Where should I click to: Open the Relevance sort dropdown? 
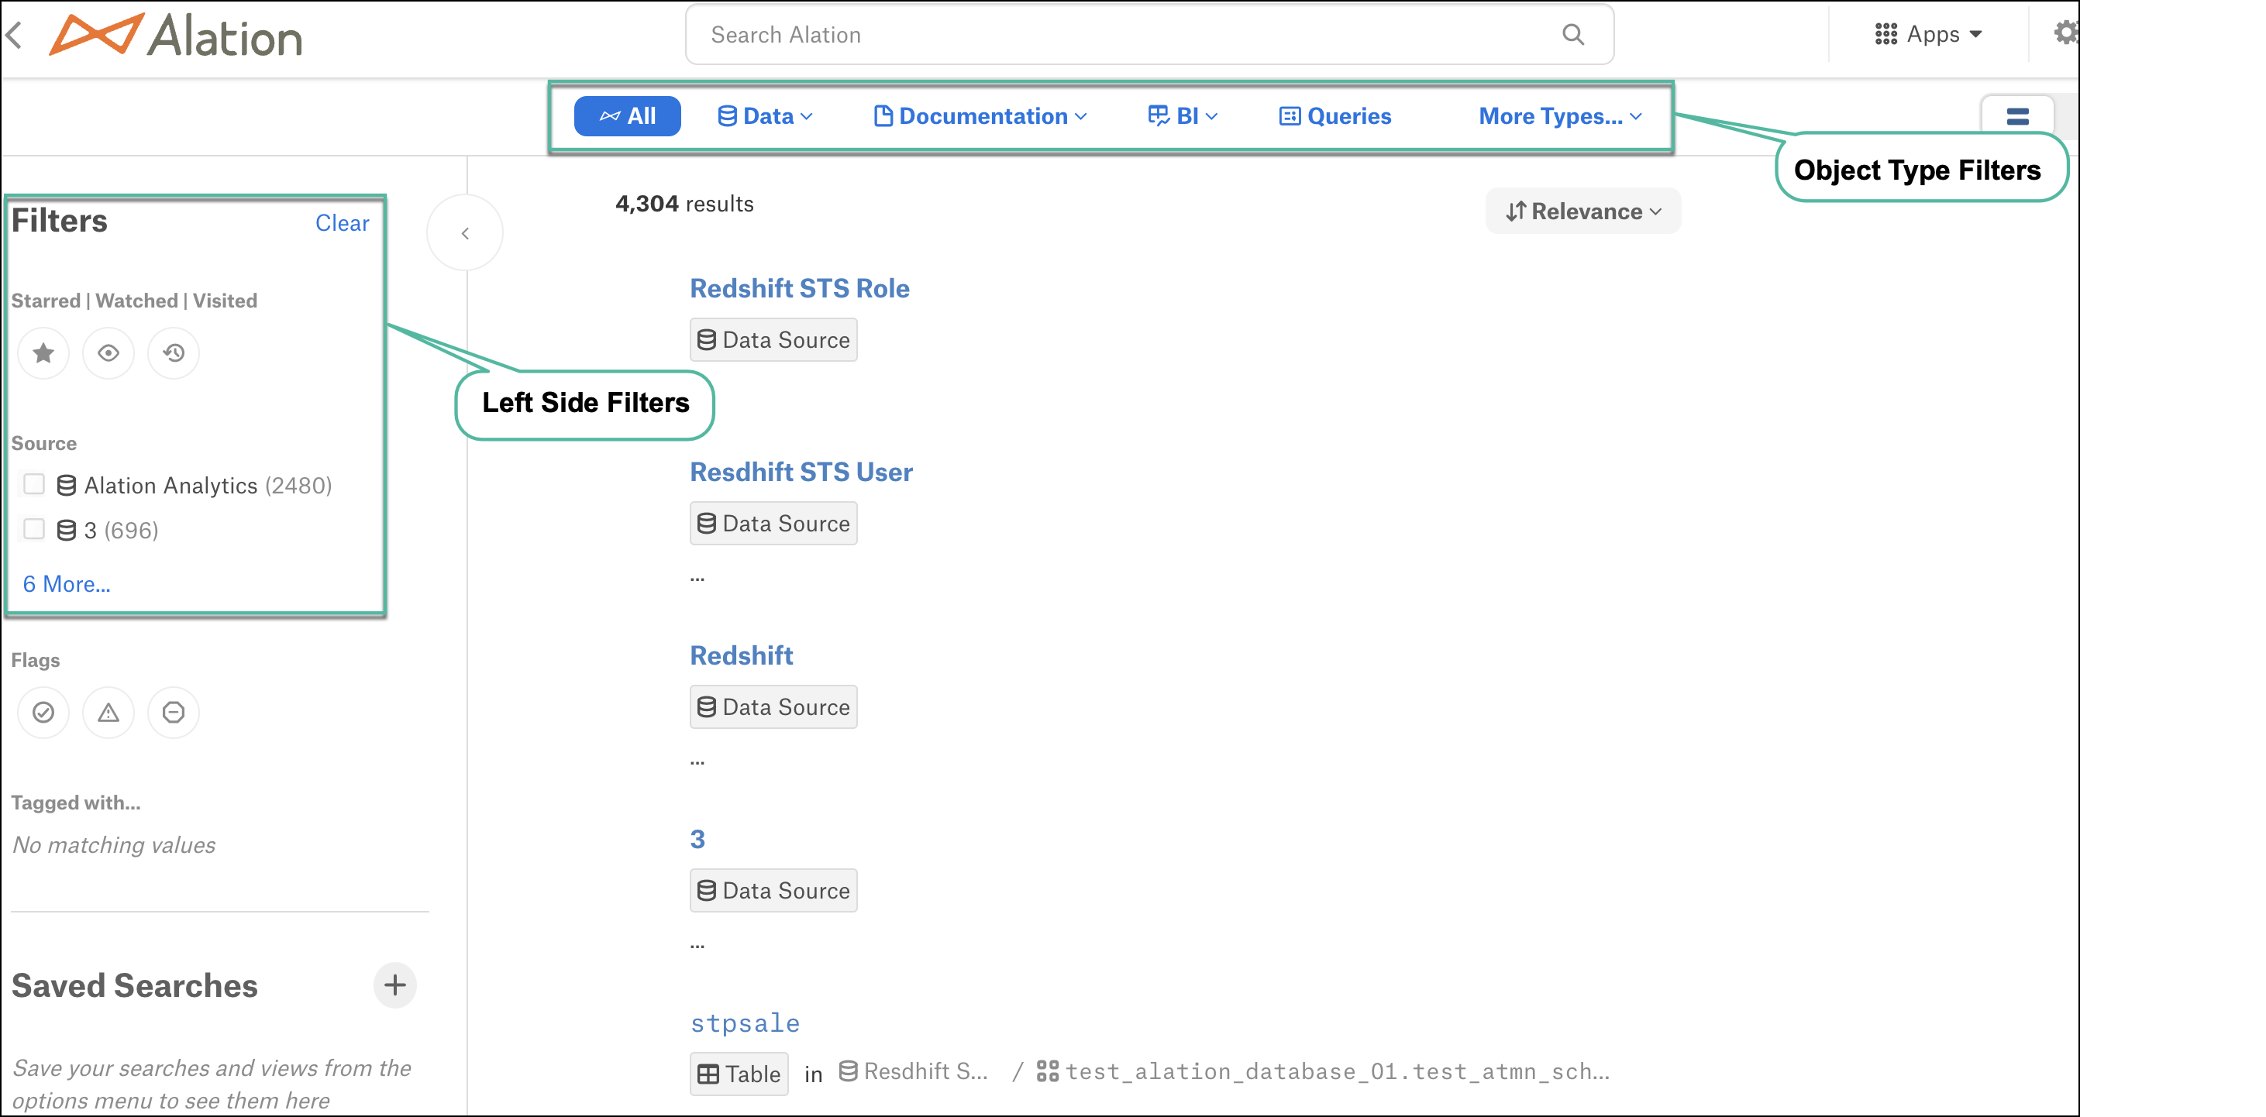tap(1582, 211)
